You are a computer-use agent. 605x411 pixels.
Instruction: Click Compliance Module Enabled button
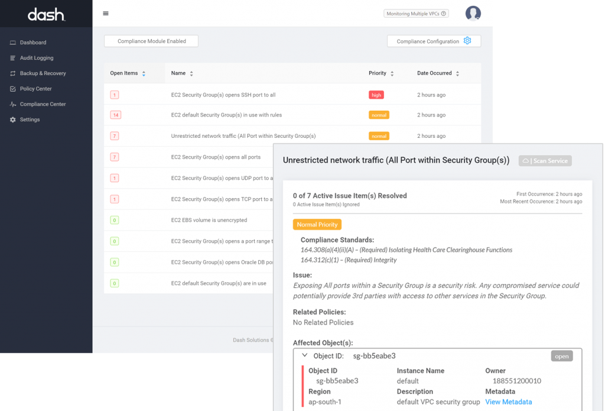151,41
